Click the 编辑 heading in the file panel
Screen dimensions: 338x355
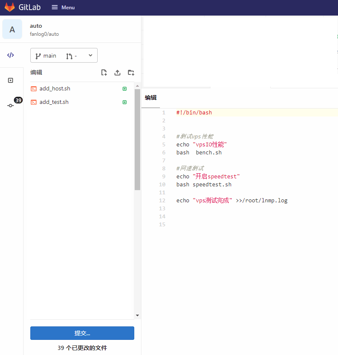tap(36, 72)
